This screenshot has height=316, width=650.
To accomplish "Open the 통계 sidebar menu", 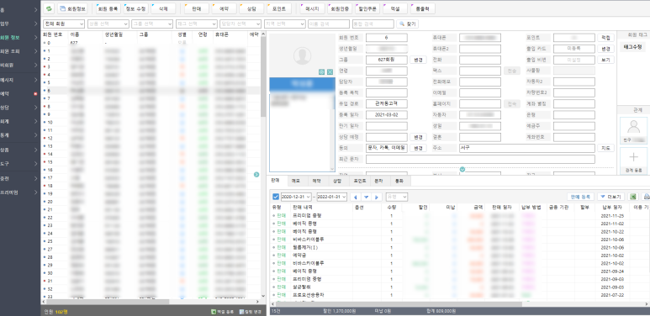I will pos(20,135).
